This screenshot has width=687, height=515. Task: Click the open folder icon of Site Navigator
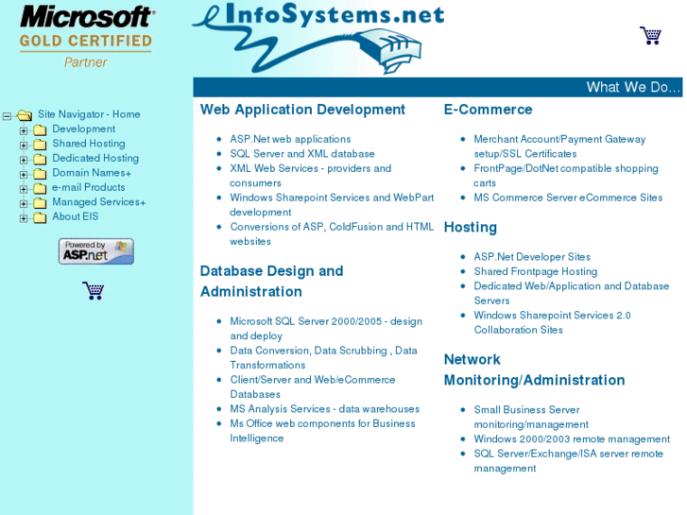pos(25,115)
